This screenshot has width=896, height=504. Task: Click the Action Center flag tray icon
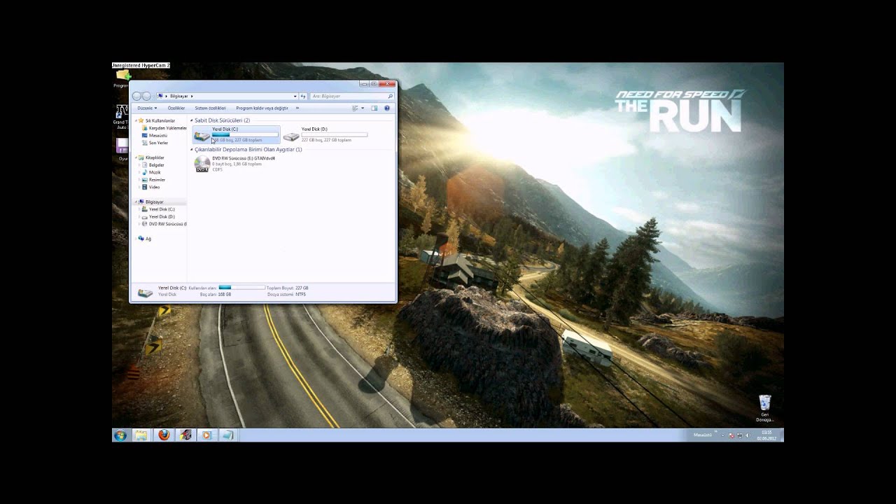click(x=731, y=435)
